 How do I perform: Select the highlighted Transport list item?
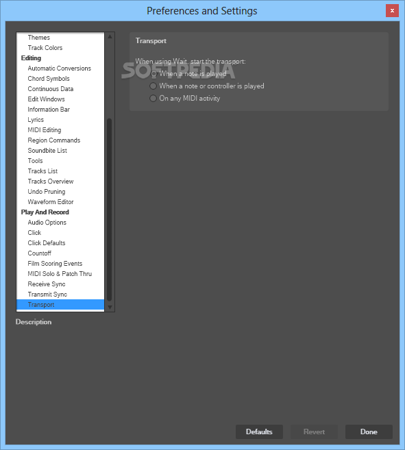pos(60,305)
